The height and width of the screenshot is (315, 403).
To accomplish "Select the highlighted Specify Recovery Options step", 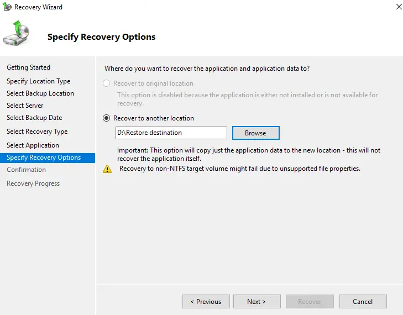I will coord(44,158).
